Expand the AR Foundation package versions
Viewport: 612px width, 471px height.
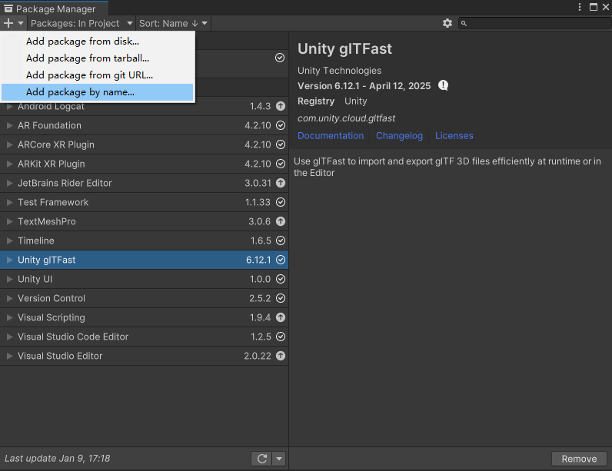click(x=10, y=125)
